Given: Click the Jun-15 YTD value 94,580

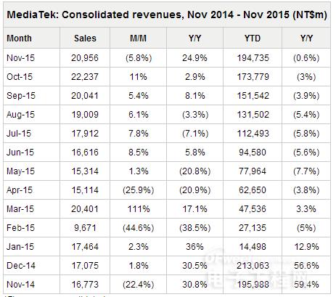Looking at the screenshot, I should click(x=253, y=152).
